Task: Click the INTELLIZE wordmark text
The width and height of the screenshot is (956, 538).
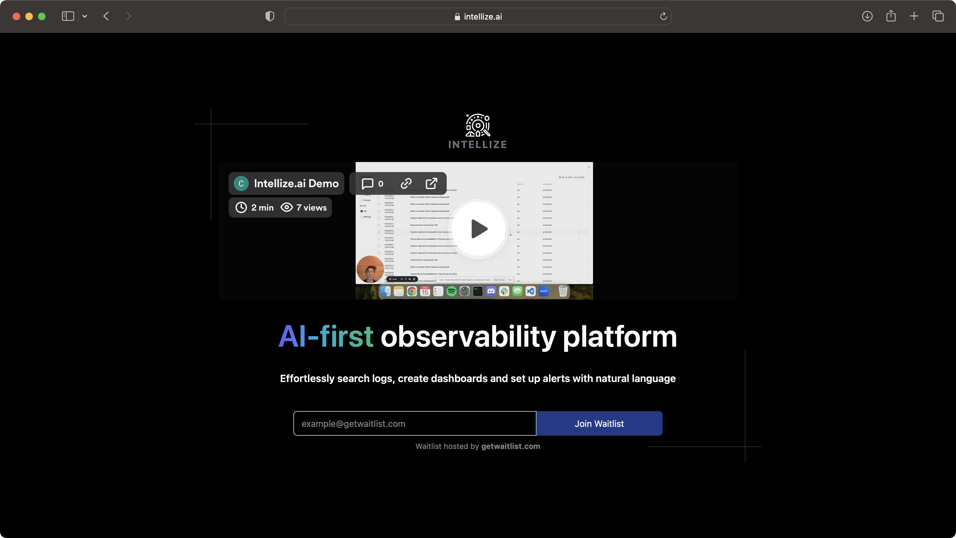Action: [478, 145]
